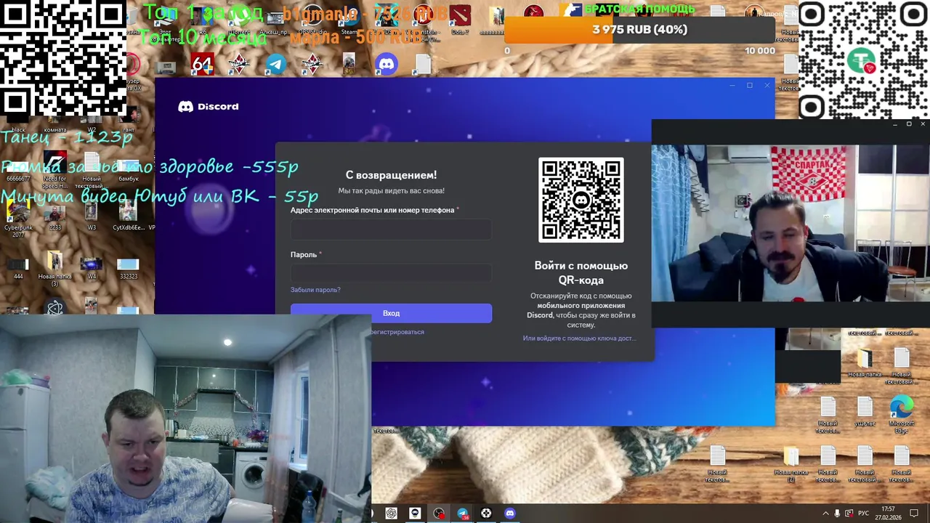Viewport: 930px width, 523px height.
Task: Open the film-reel player taskbar icon
Action: click(486, 513)
